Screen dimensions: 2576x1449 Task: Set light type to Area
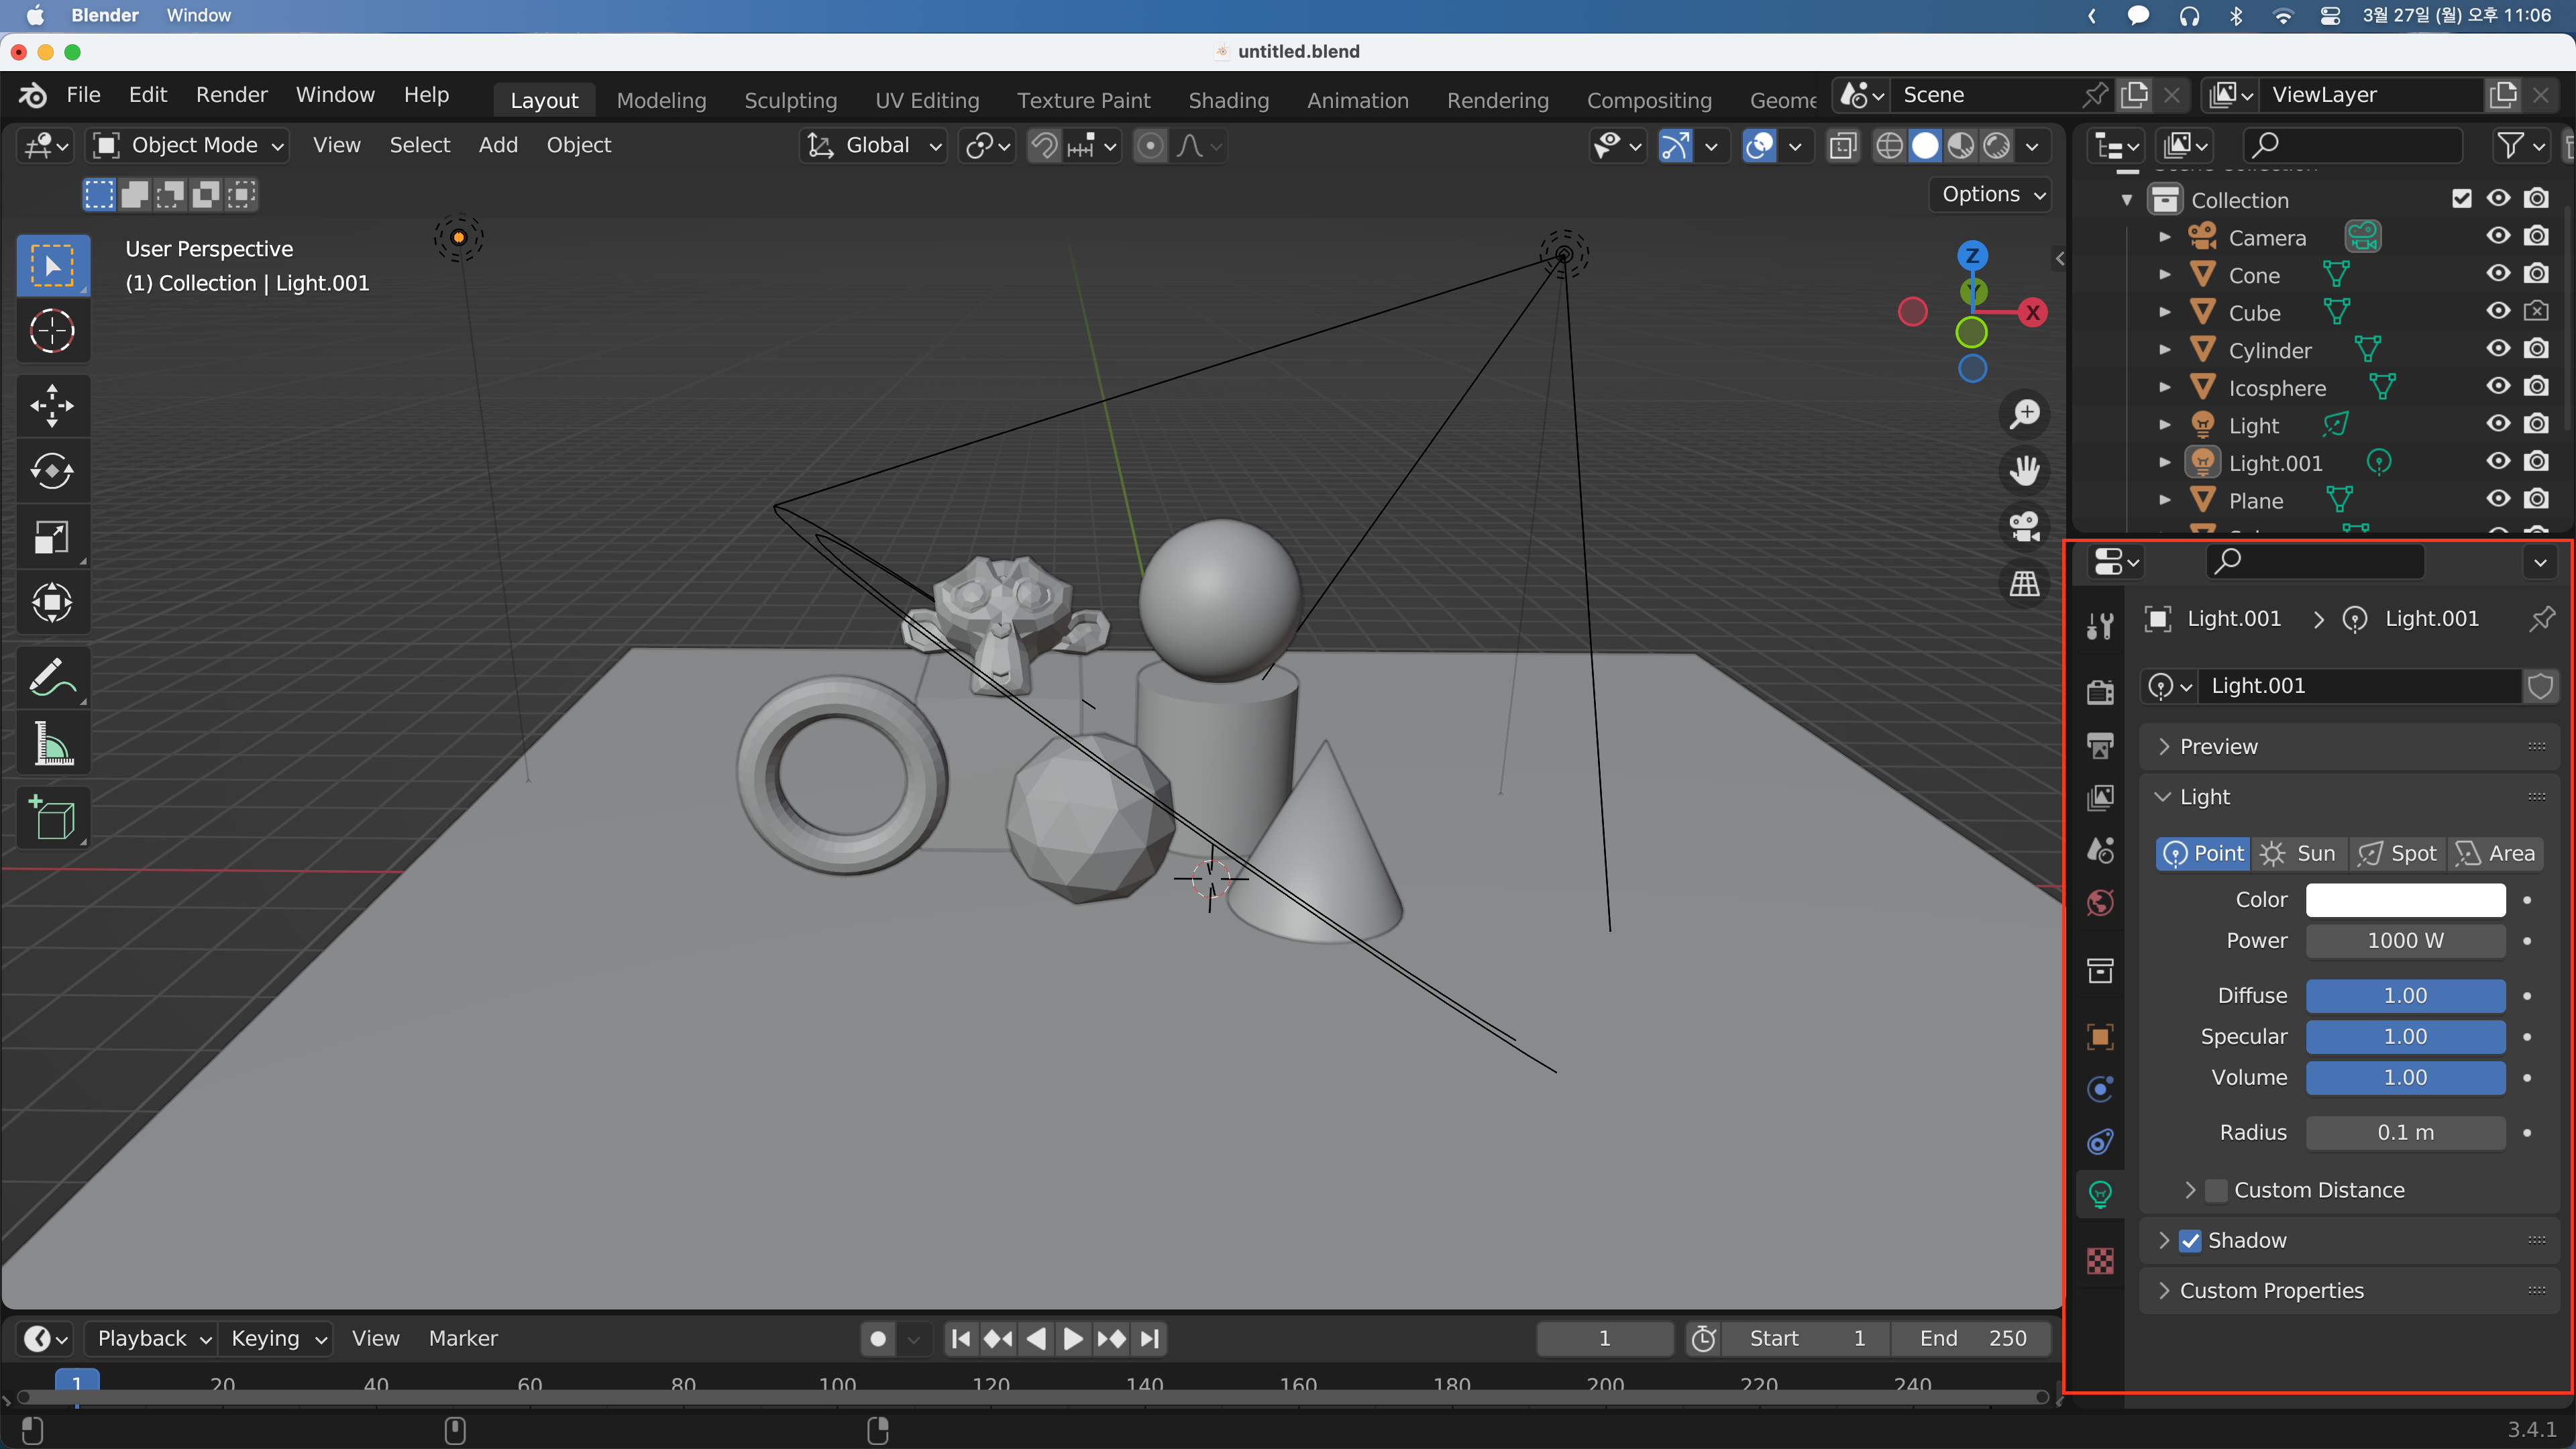click(2495, 853)
